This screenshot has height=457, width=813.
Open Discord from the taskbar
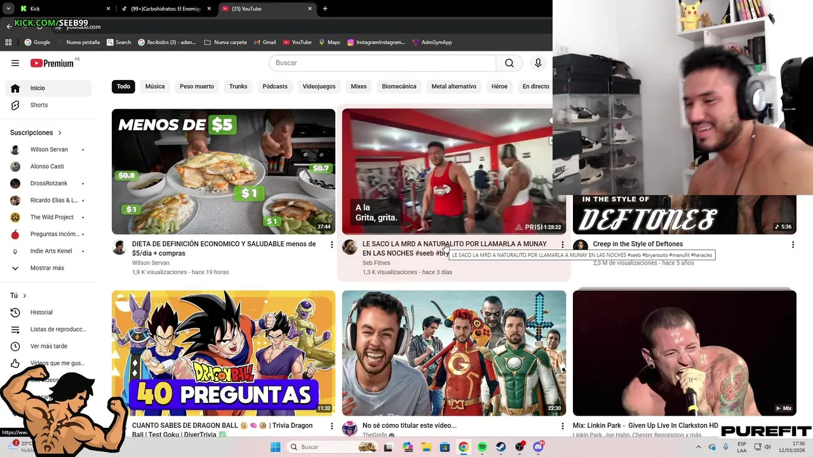(x=538, y=447)
